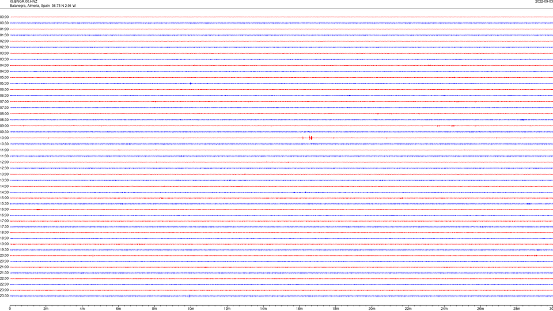This screenshot has height=311, width=553.
Task: Select the 23:30 time label
Action: [4, 296]
